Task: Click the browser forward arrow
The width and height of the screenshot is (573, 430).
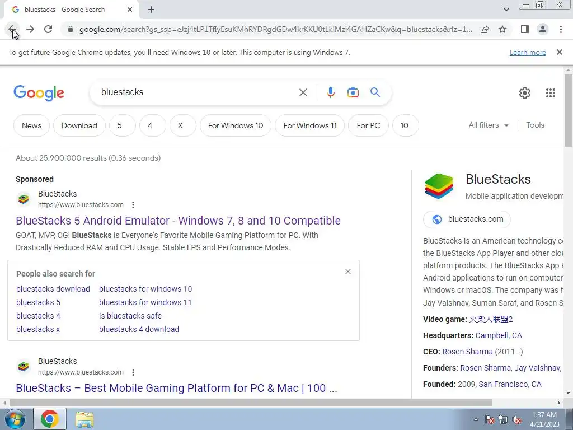Action: (x=30, y=29)
